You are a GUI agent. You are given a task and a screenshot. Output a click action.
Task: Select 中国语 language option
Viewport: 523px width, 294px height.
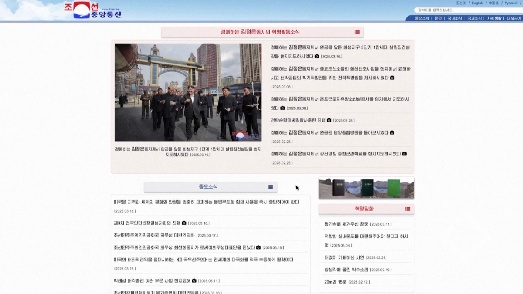pyautogui.click(x=494, y=3)
